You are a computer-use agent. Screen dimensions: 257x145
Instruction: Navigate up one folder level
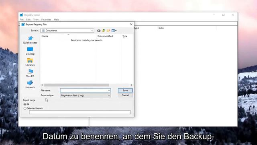(104, 31)
